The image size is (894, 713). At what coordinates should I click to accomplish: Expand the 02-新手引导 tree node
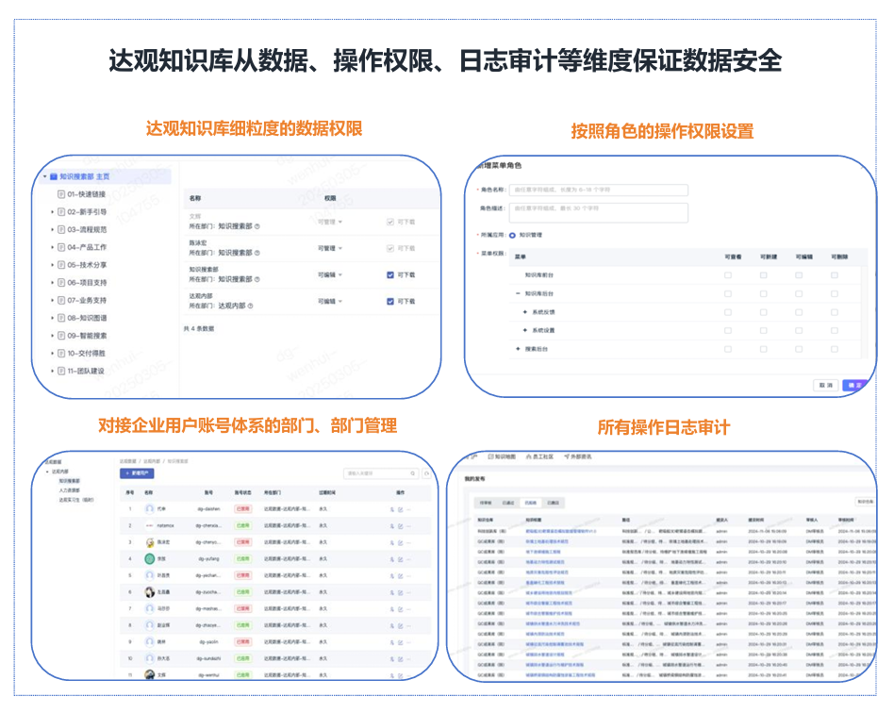[x=53, y=212]
